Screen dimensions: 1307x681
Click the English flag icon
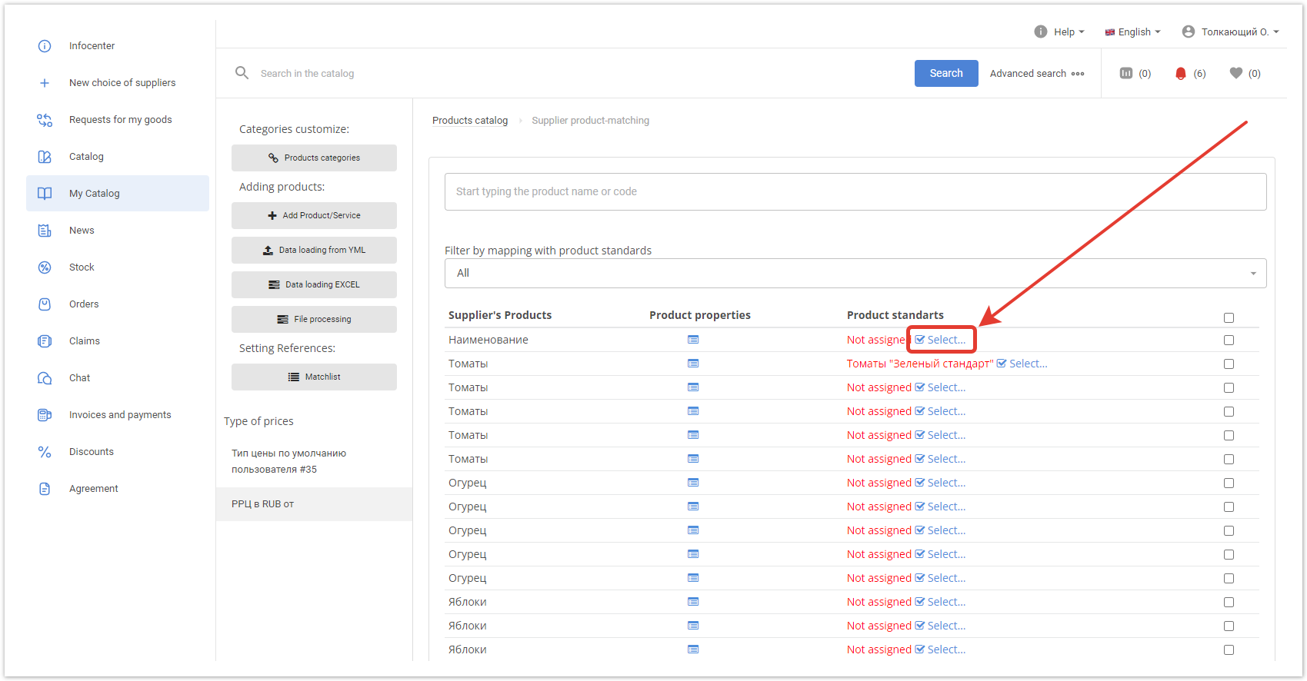point(1110,32)
